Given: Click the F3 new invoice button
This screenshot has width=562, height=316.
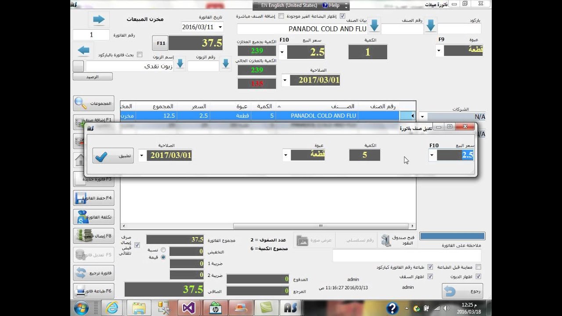Looking at the screenshot, I should (x=94, y=179).
